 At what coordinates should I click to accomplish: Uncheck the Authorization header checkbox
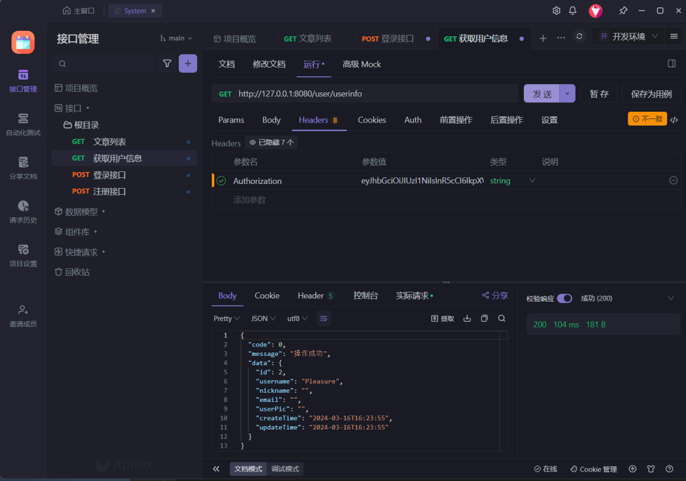tap(221, 181)
